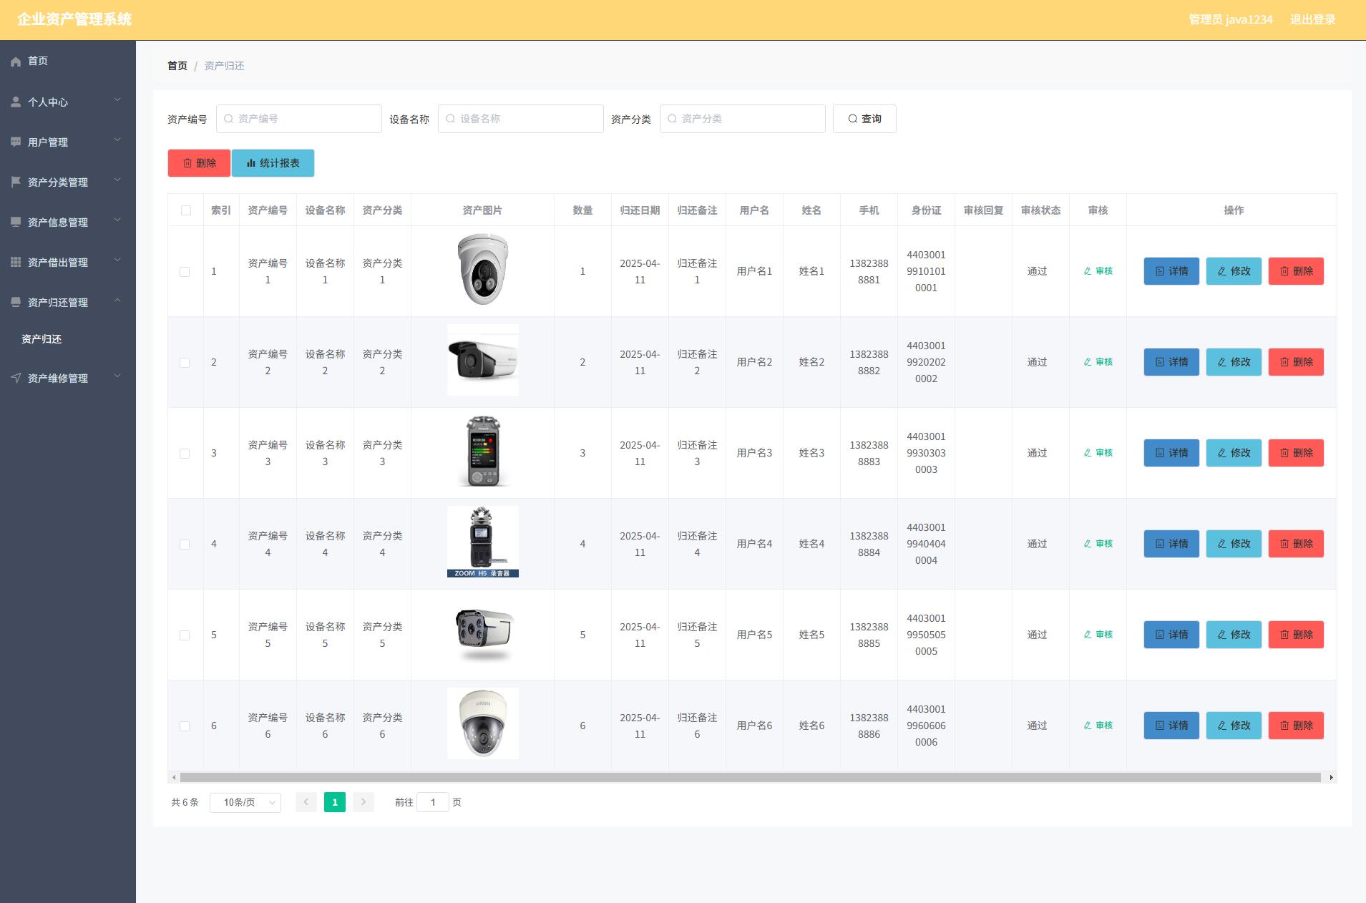This screenshot has width=1366, height=903.
Task: Open the 10条/页 page size dropdown
Action: pos(245,803)
